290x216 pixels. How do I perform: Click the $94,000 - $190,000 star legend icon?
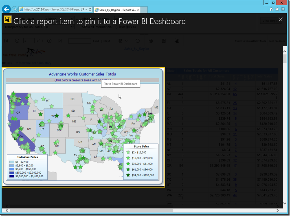click(x=128, y=175)
